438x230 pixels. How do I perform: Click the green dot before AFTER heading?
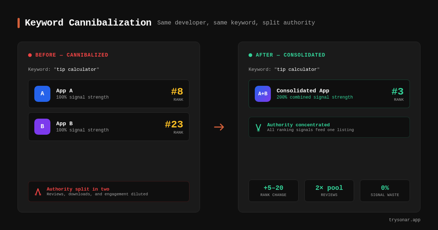tap(250, 55)
